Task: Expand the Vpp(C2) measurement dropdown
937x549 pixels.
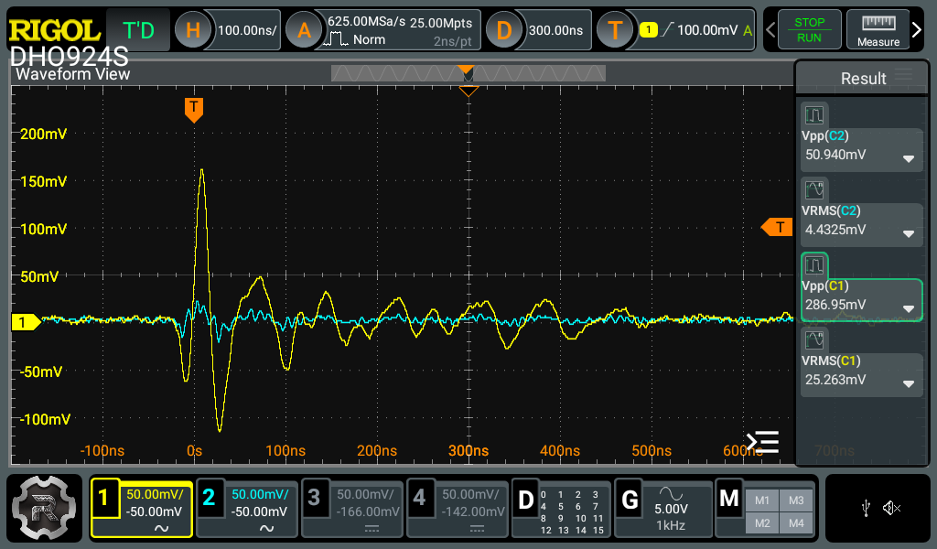Action: [x=909, y=158]
